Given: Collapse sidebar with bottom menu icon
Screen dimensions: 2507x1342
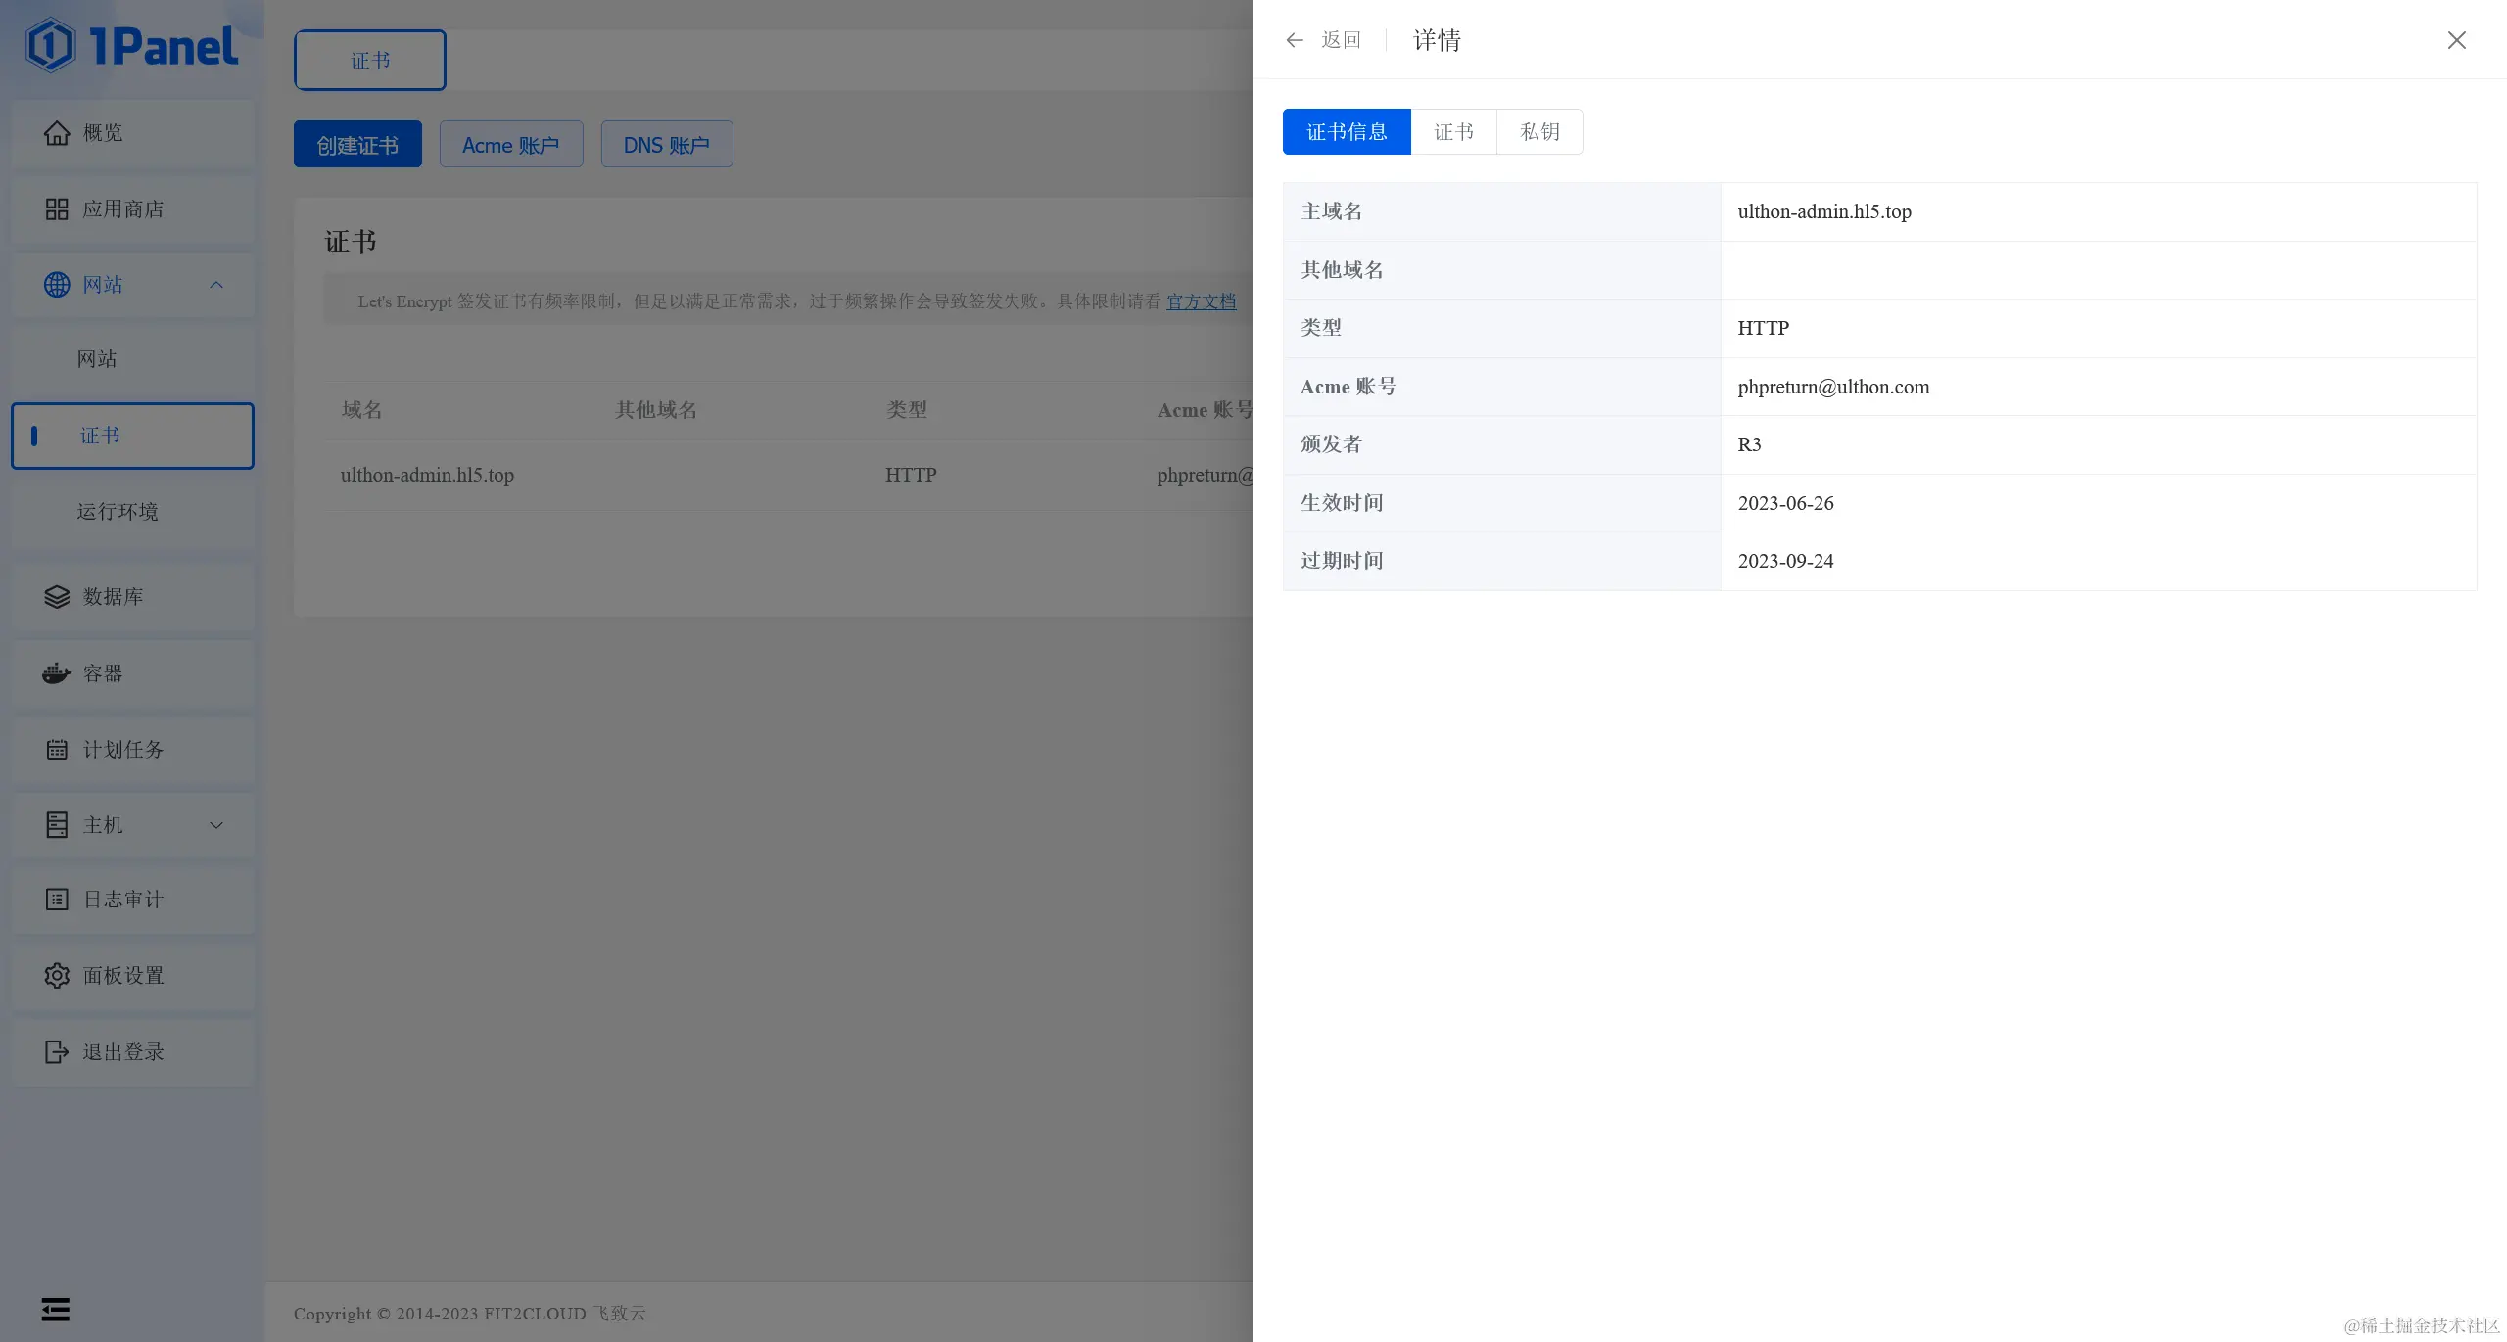Looking at the screenshot, I should tap(56, 1309).
